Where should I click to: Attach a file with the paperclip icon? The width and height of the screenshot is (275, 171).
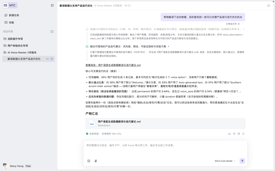95,161
